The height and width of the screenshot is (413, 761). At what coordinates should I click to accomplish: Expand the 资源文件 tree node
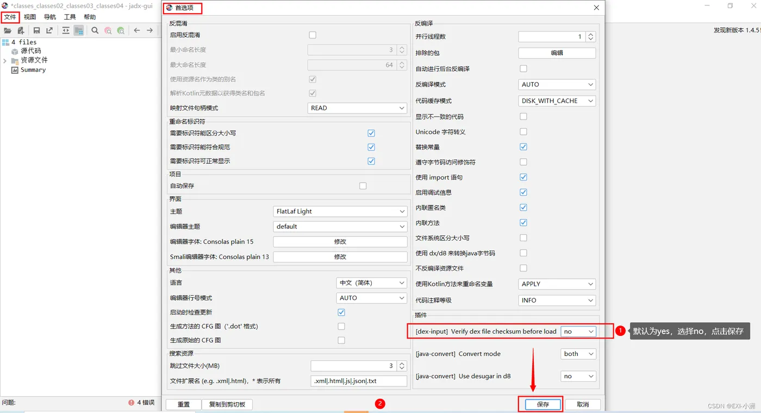tap(5, 60)
